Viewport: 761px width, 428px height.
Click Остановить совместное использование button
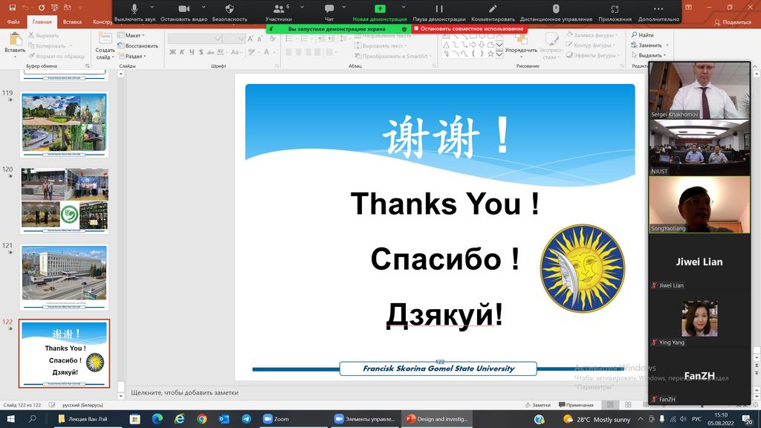click(x=470, y=29)
